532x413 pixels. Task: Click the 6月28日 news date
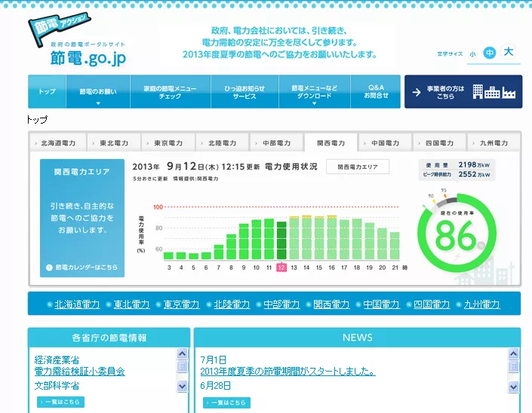216,386
